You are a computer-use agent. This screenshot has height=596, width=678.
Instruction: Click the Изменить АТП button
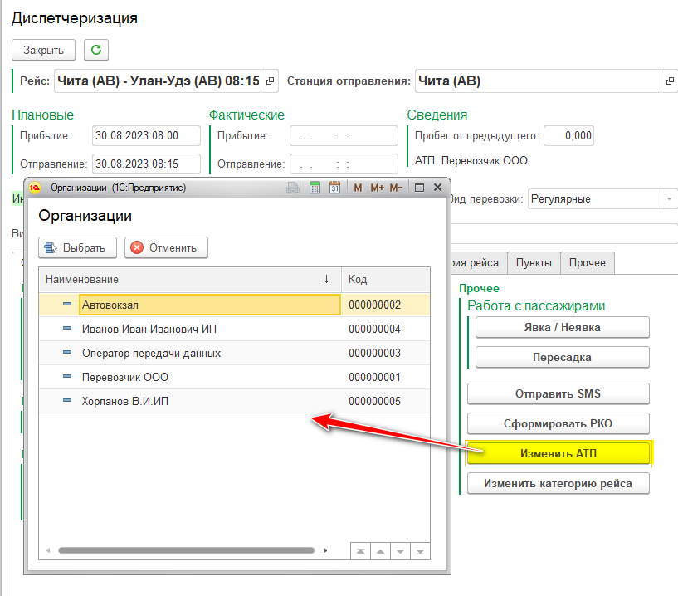tap(558, 452)
